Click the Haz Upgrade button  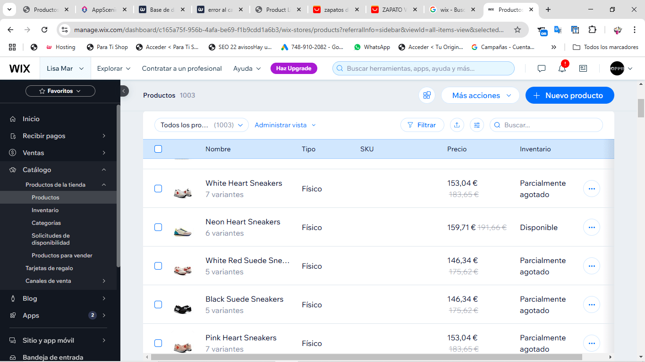[x=294, y=68]
